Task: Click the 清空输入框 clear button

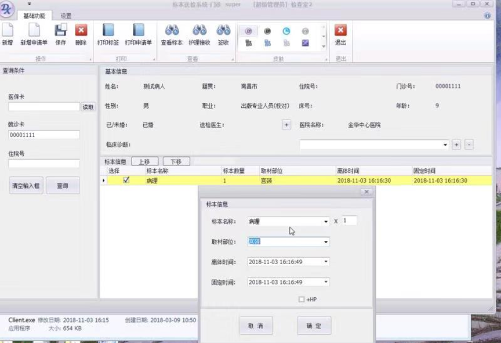Action: 26,185
